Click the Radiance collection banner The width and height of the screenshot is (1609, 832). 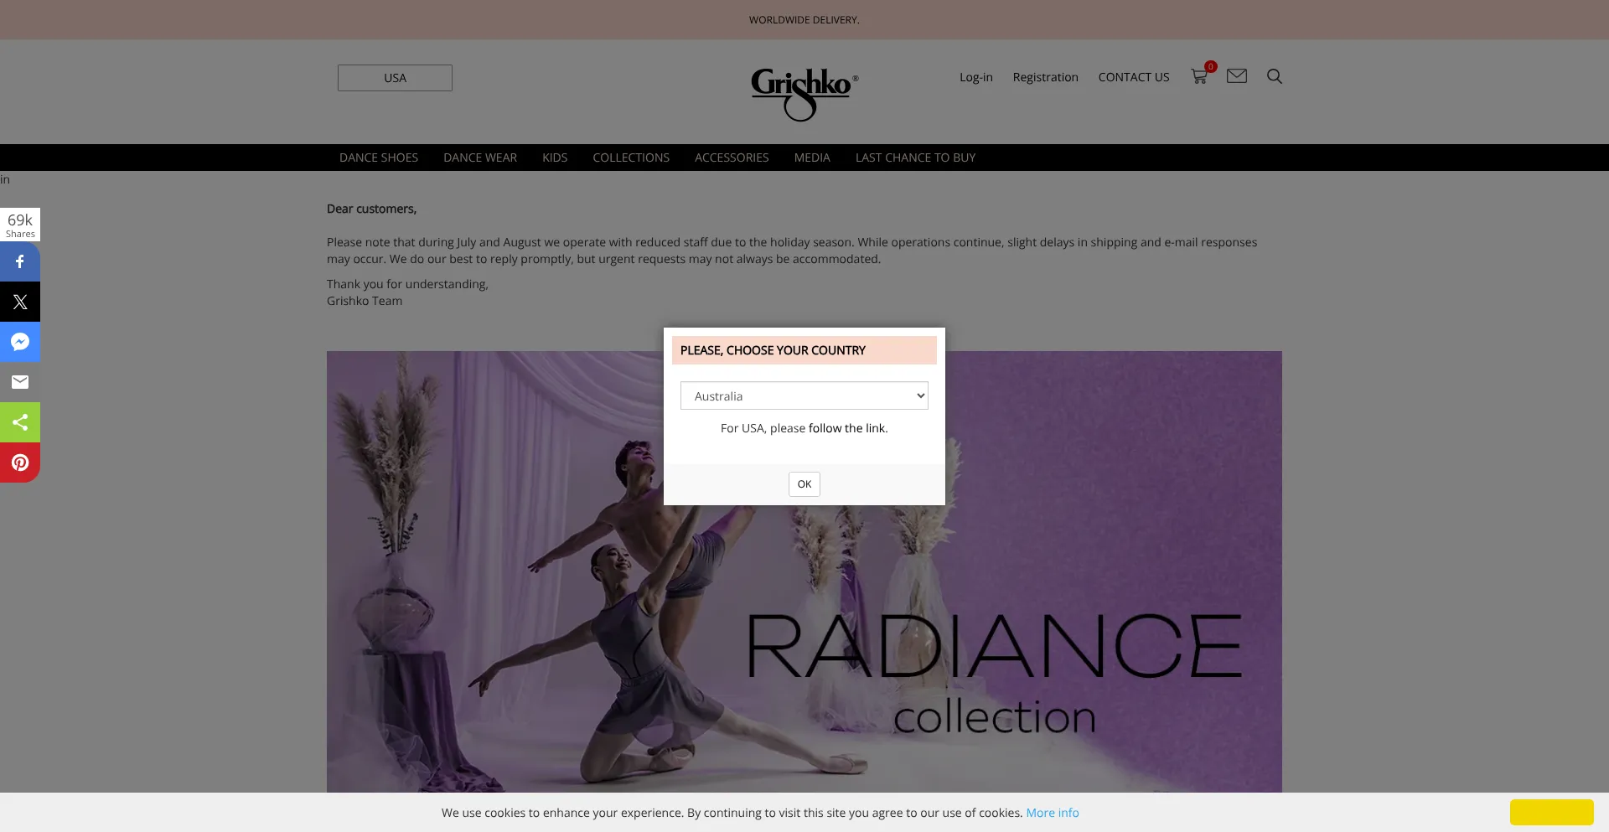804,571
